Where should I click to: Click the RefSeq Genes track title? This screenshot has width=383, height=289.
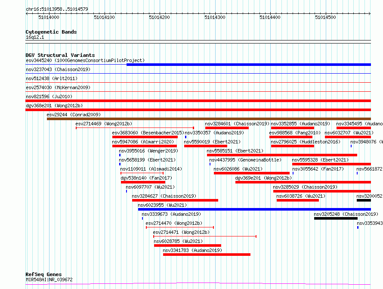point(43,275)
